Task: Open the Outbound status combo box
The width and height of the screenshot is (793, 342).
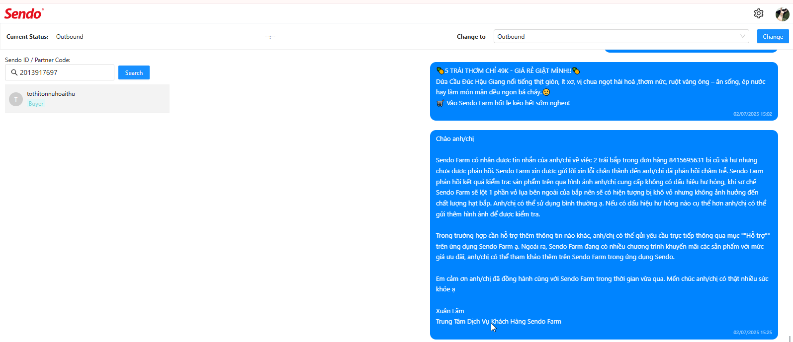Action: coord(621,36)
